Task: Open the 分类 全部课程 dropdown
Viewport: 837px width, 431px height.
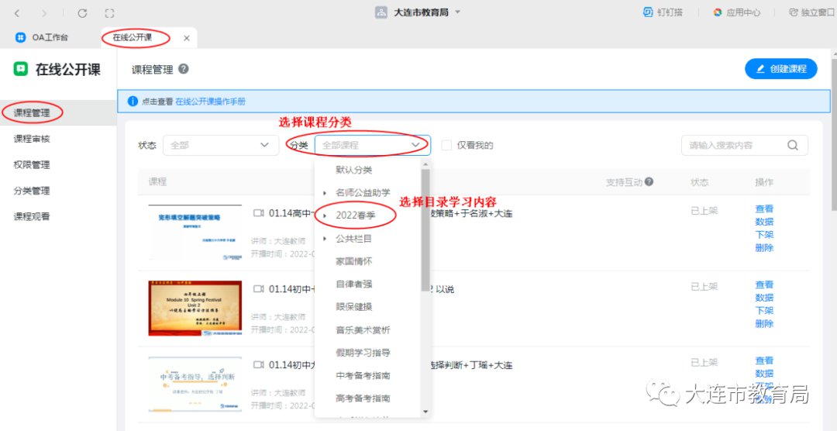Action: click(x=372, y=145)
